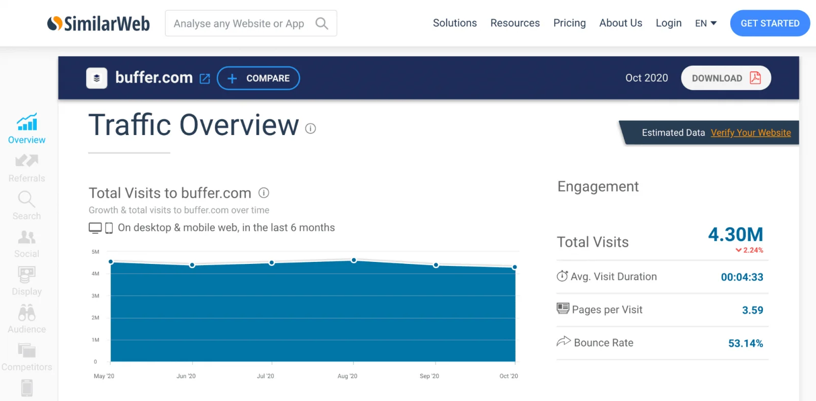Click the plus icon in Compare button
Viewport: 816px width, 401px height.
tap(232, 78)
